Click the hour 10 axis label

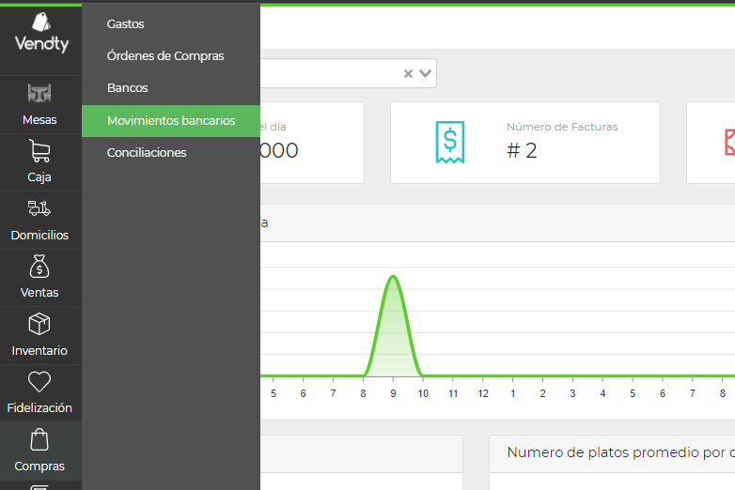pyautogui.click(x=423, y=393)
